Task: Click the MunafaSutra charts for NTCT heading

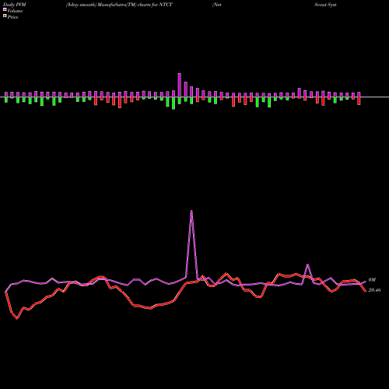Action: [x=119, y=5]
